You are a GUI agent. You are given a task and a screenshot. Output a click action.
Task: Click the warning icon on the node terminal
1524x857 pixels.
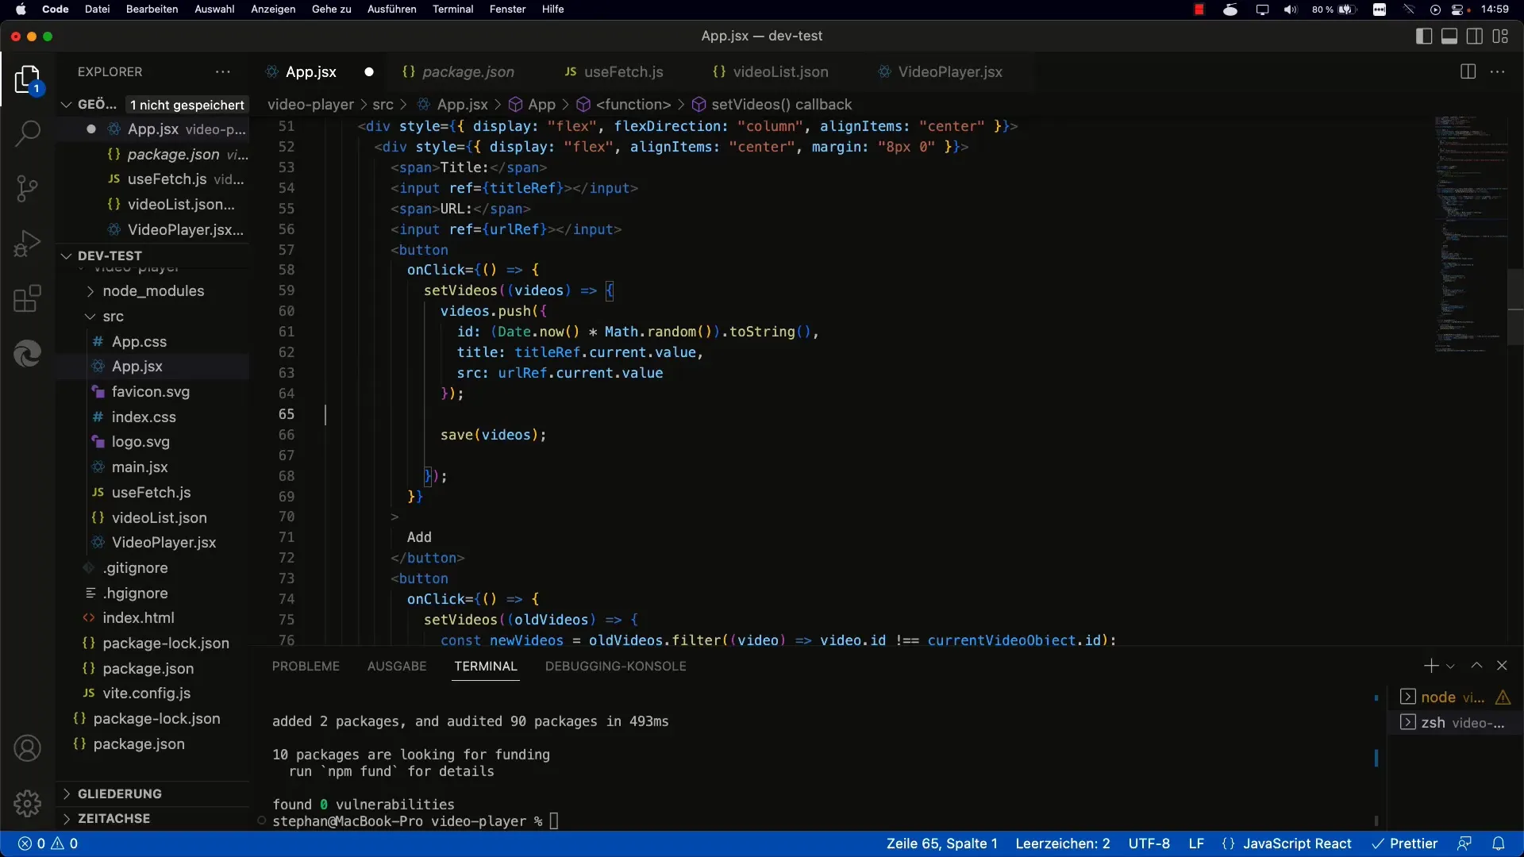(1503, 697)
